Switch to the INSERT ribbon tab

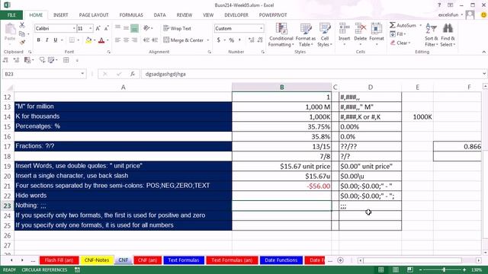[x=61, y=15]
